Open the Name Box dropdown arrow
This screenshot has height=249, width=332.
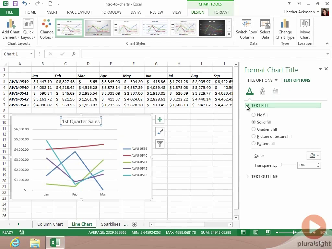[x=31, y=54]
